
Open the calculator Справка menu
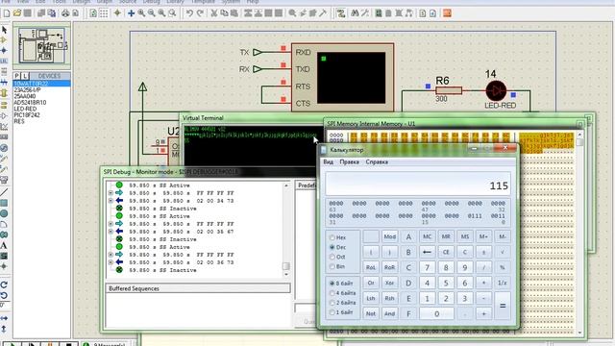point(377,162)
